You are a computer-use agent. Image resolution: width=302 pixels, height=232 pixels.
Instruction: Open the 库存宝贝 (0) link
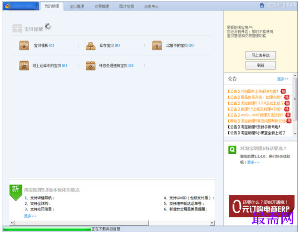109,45
